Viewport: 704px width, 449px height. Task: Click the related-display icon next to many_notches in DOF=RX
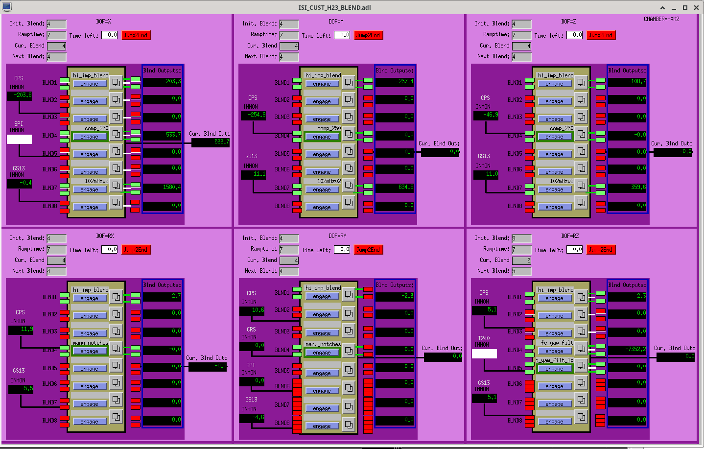[116, 348]
